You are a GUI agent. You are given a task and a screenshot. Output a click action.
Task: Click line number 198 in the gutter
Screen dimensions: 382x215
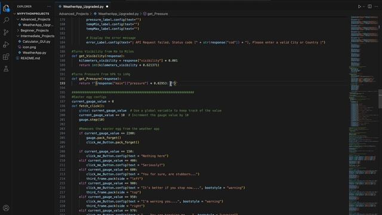tap(62, 106)
